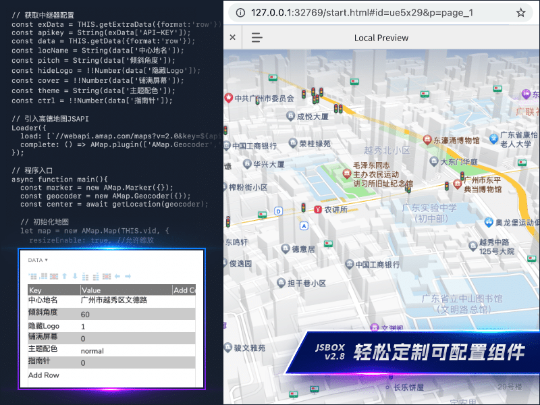Click the 农讲所 metro station icon
This screenshot has width=540, height=405.
(x=318, y=209)
